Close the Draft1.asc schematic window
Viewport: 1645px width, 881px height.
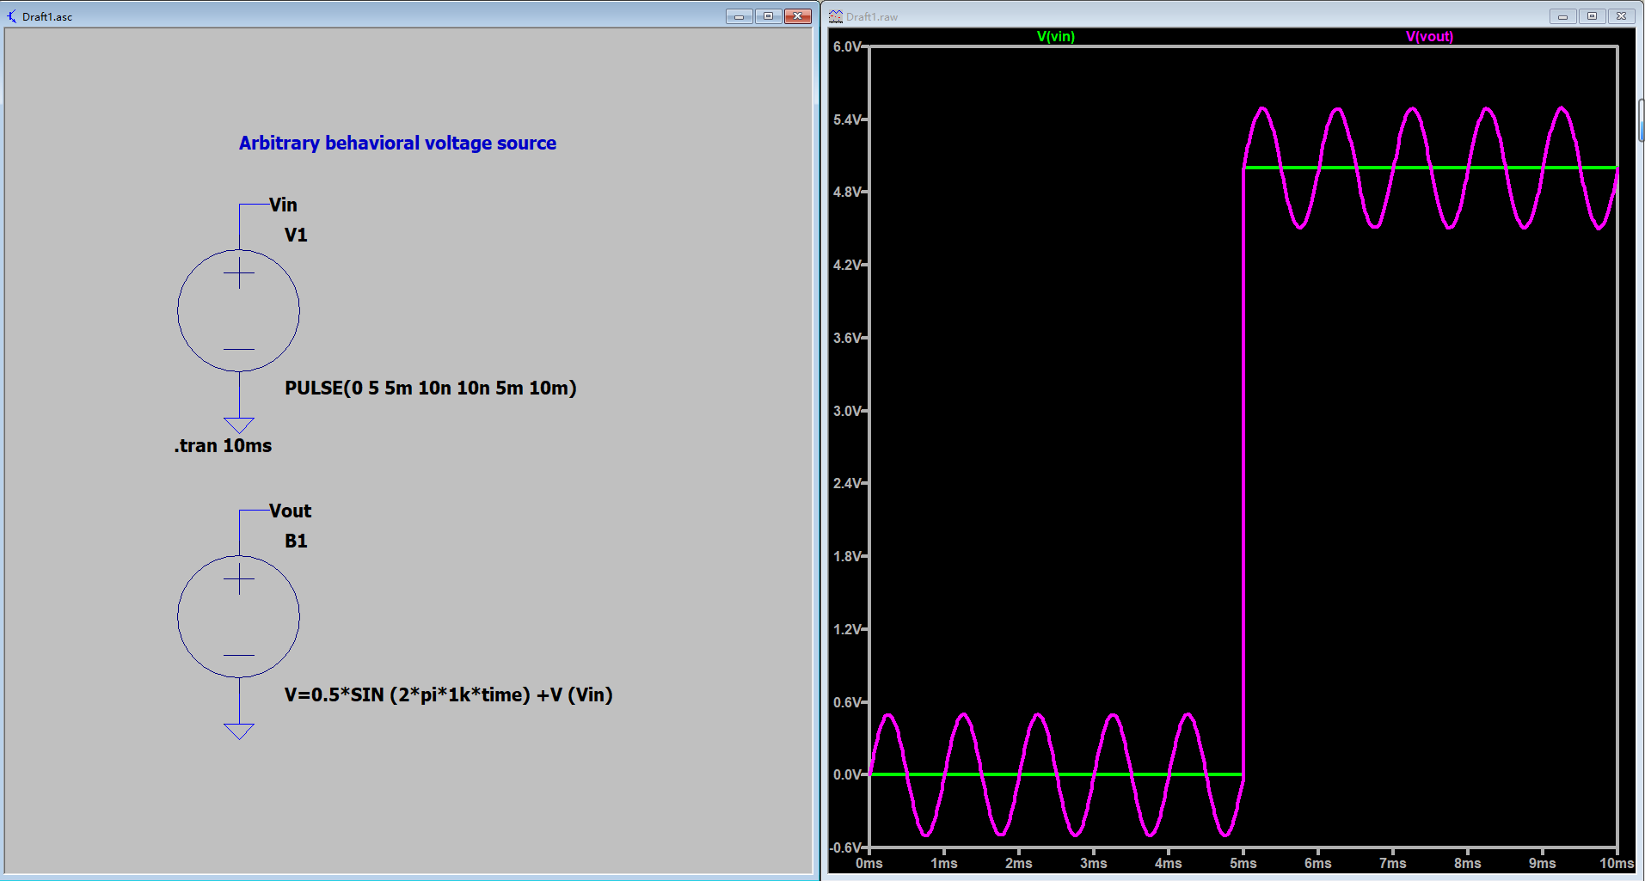click(798, 16)
